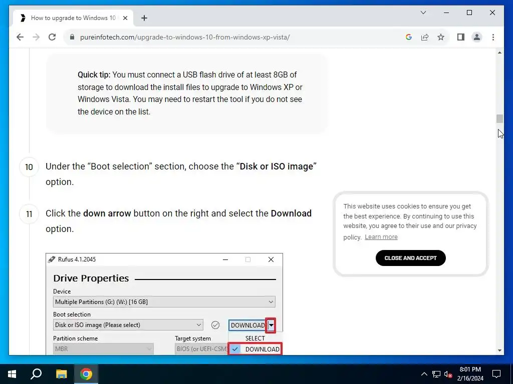The width and height of the screenshot is (513, 384).
Task: Click the scrollbar up arrow
Action: click(x=499, y=52)
